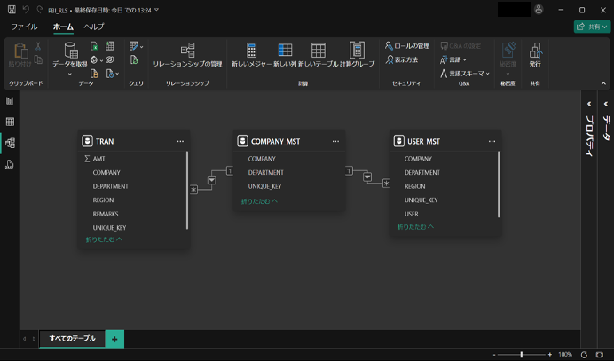This screenshot has width=614, height=361.
Task: Open COMPANY_MST table more options (…)
Action: (x=335, y=141)
